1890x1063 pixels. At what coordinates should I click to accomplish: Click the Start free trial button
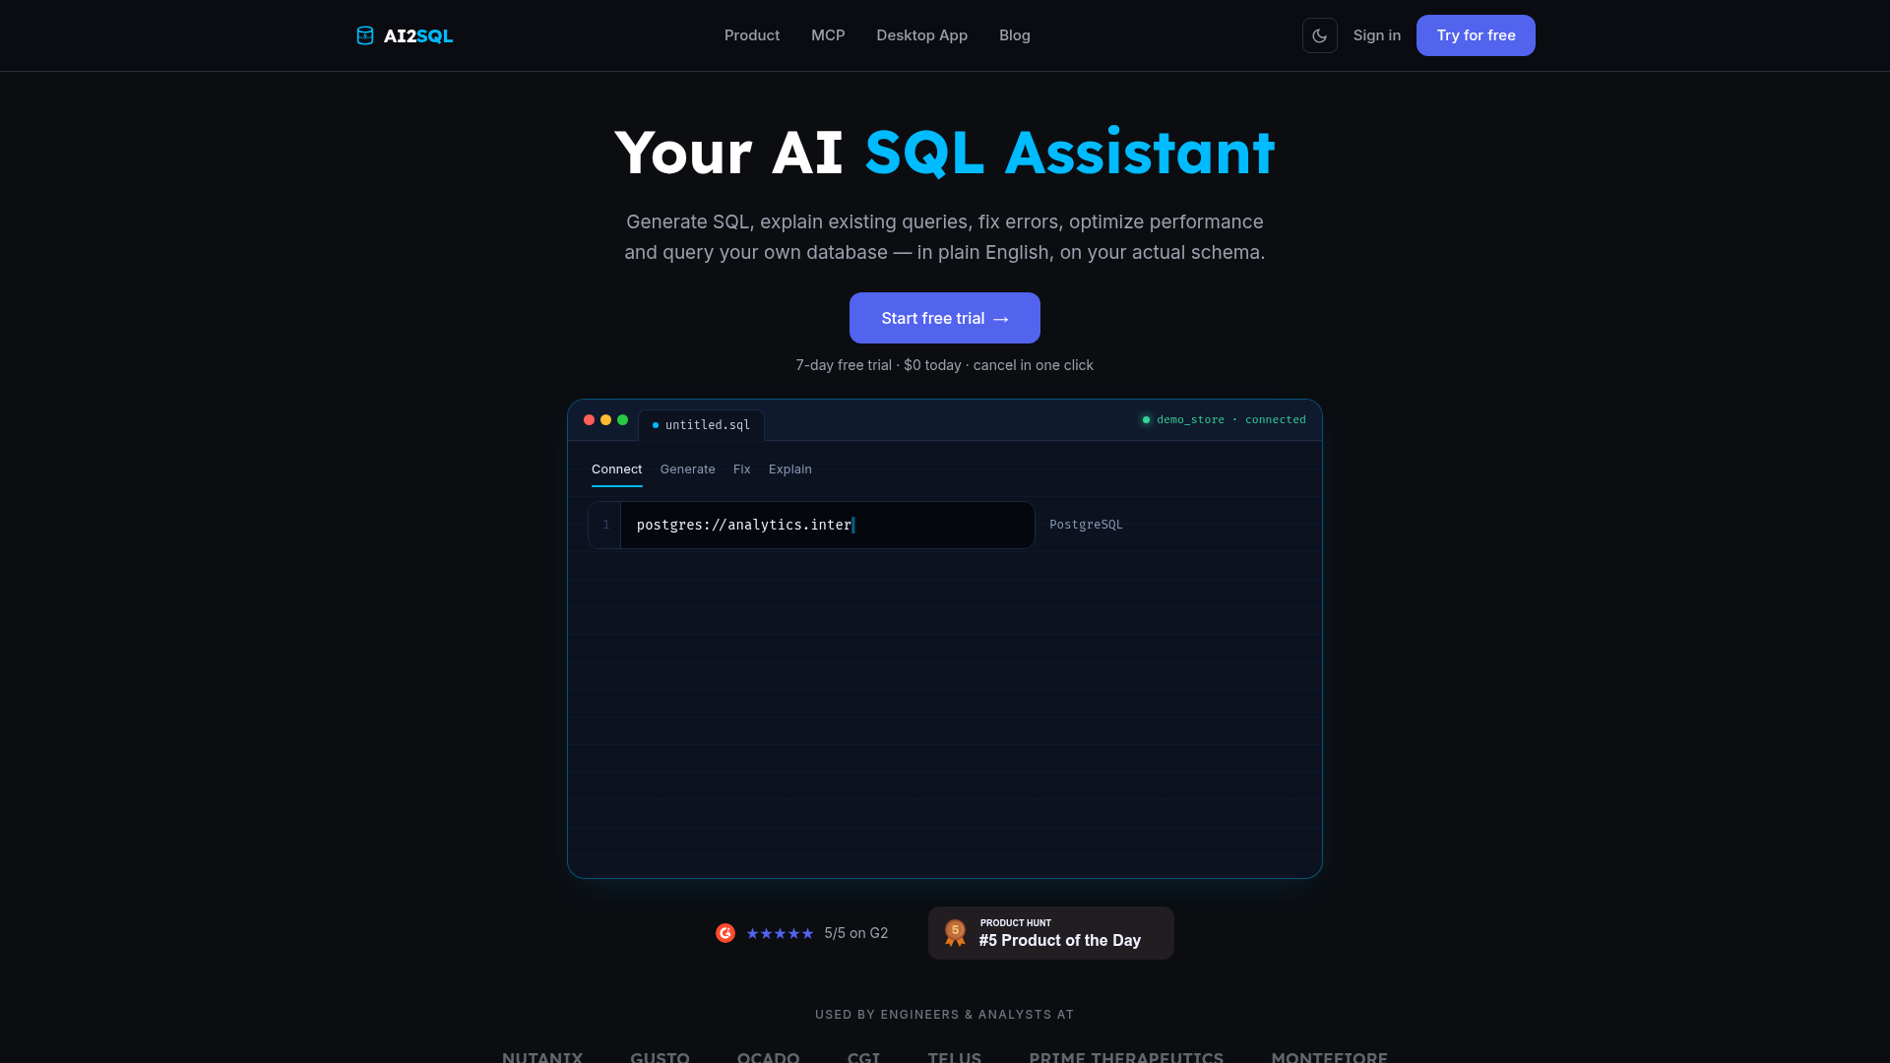click(945, 318)
